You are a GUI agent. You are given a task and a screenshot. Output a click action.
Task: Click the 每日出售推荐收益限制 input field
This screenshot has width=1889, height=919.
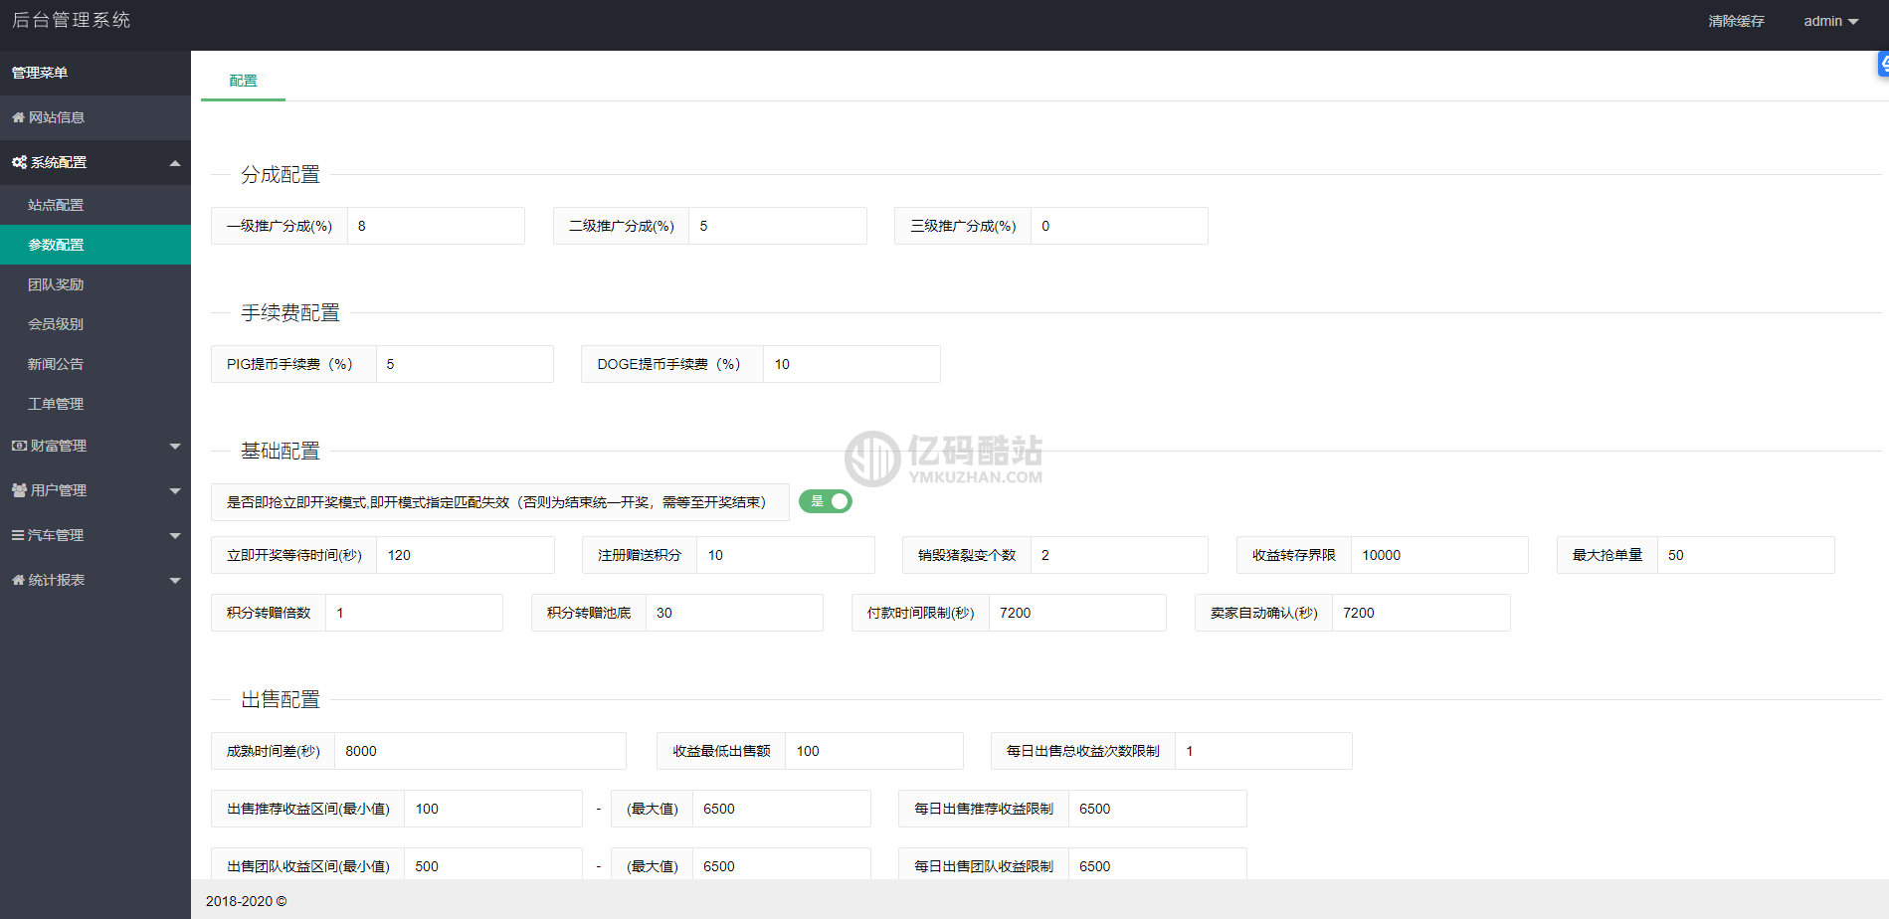1158,809
